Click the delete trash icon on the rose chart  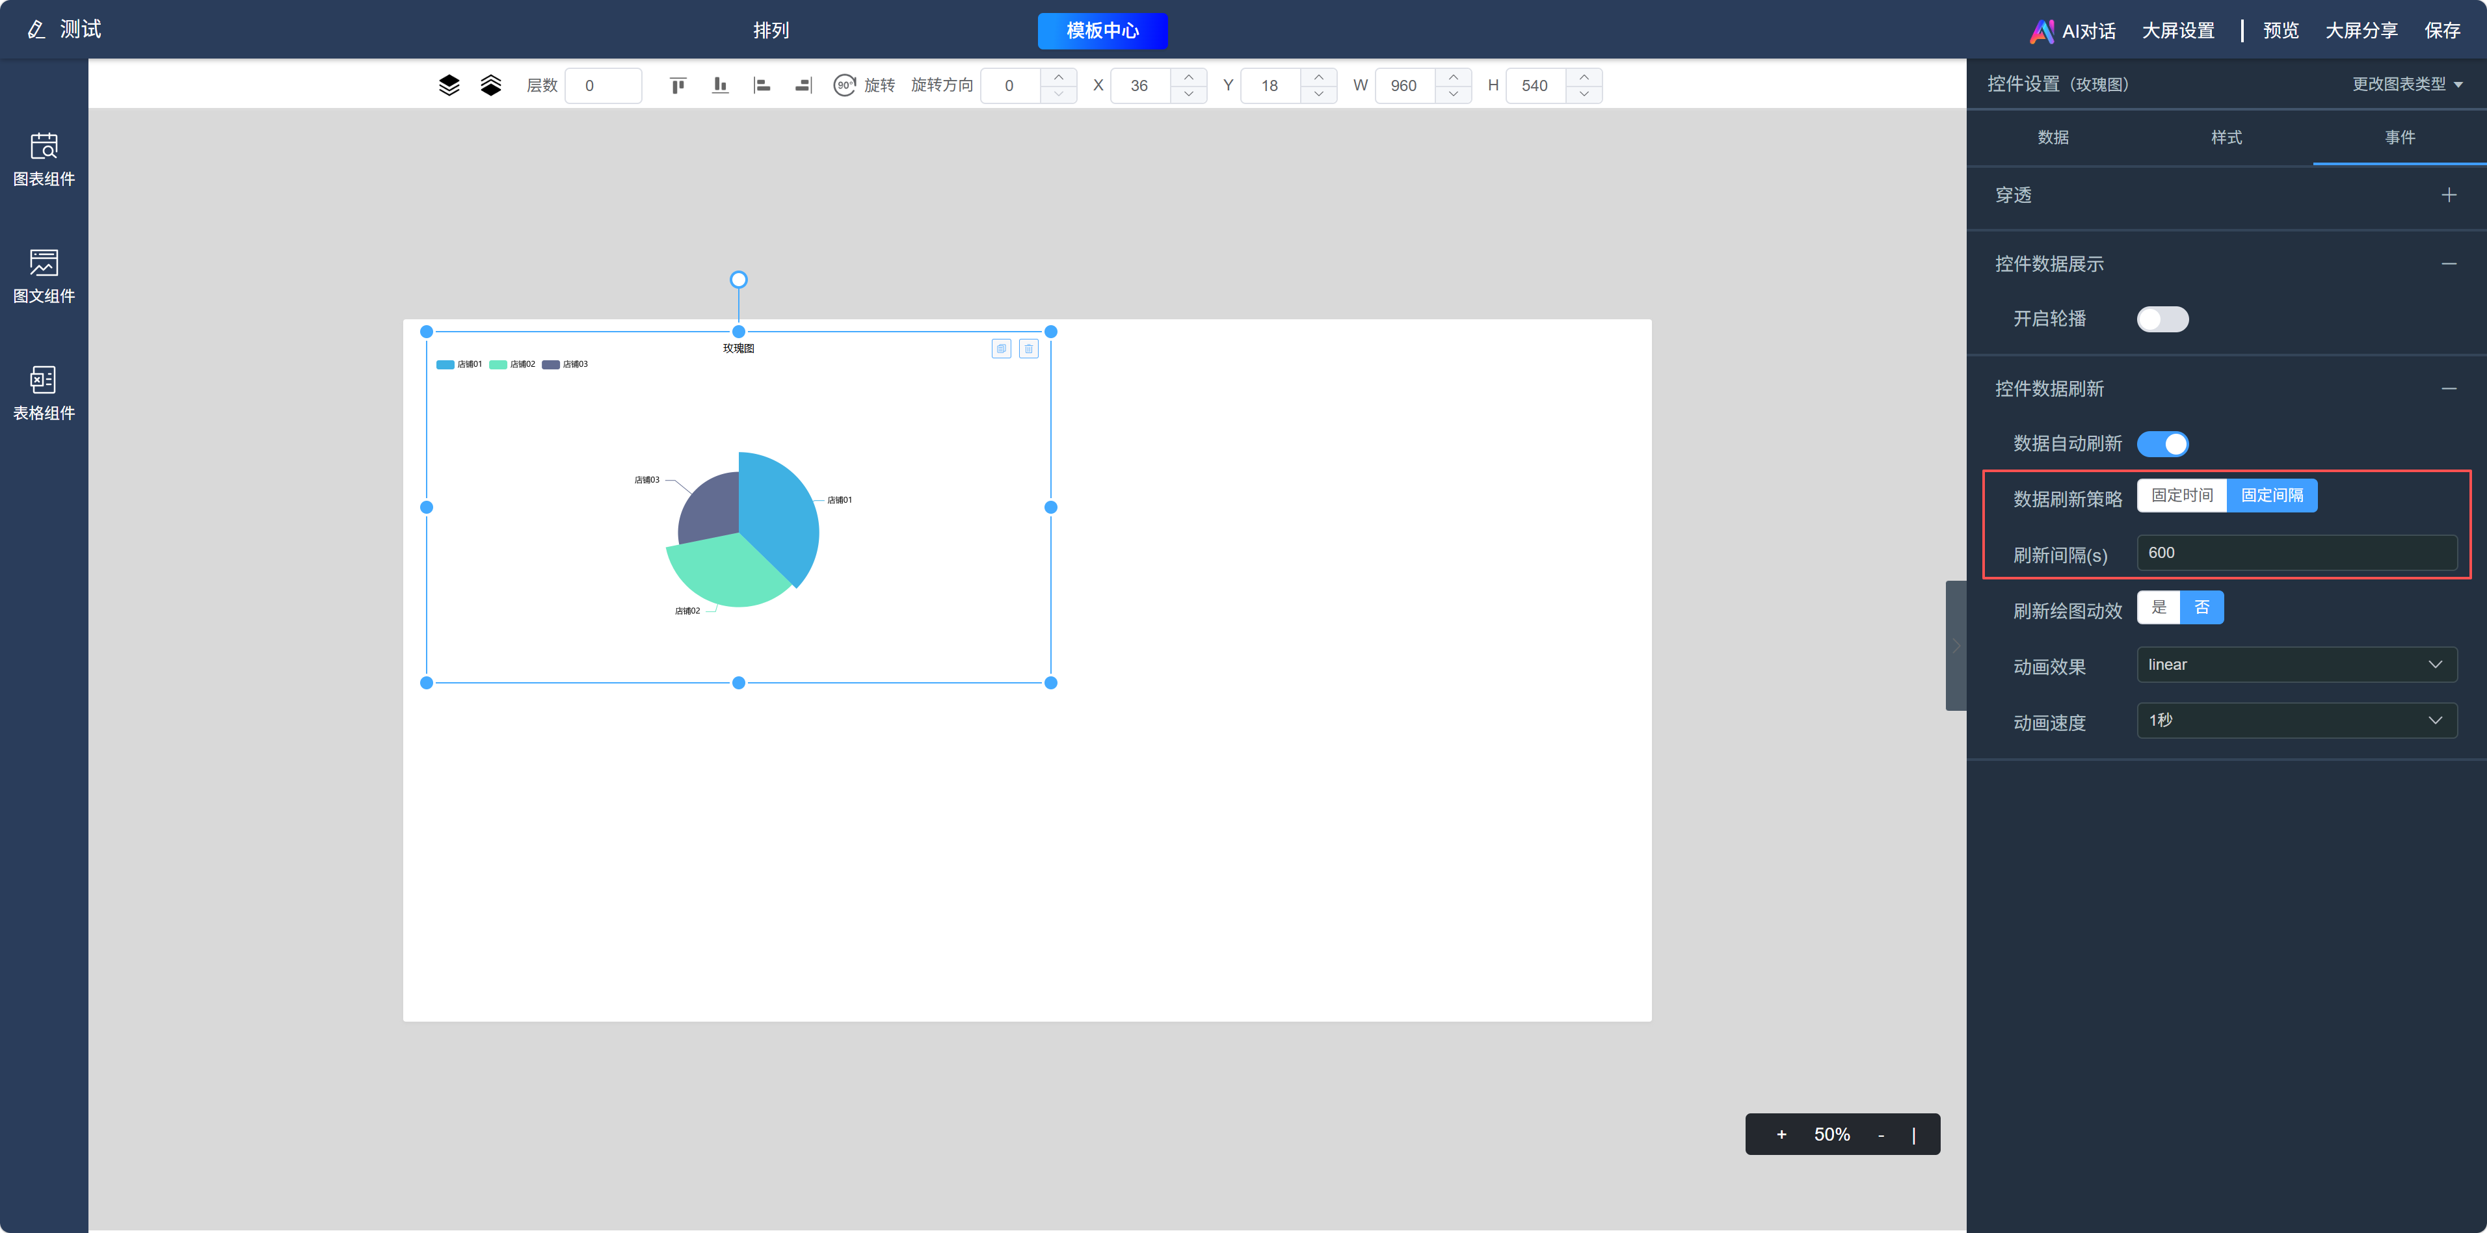click(x=1028, y=349)
